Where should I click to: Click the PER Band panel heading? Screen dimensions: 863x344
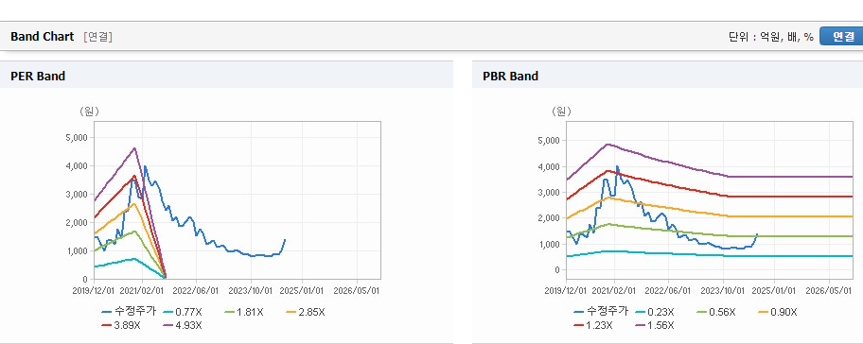tap(38, 77)
